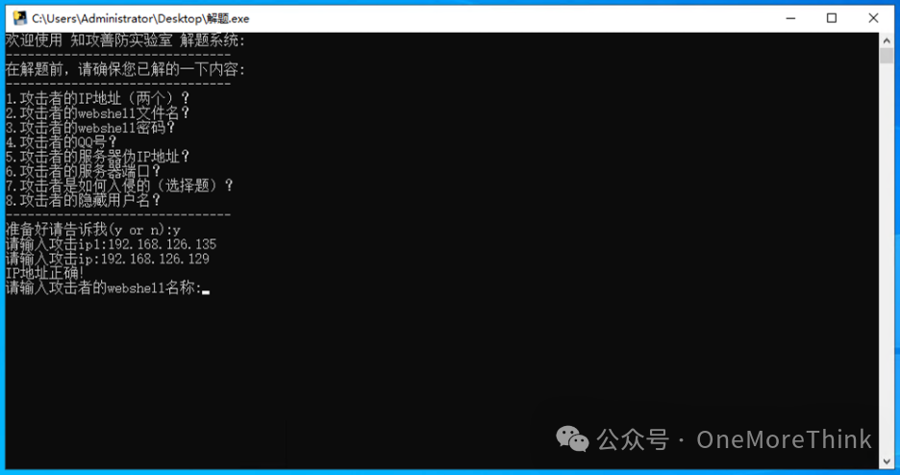
Task: Click the 'IP地址正确!' result line
Action: coord(45,273)
